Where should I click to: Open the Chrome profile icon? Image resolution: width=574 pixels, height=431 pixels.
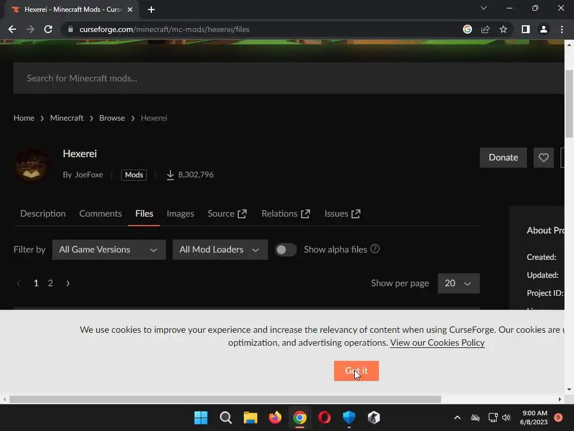(x=544, y=29)
